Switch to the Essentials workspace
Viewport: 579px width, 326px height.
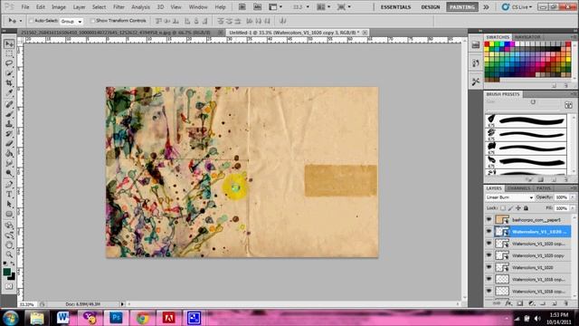(395, 7)
